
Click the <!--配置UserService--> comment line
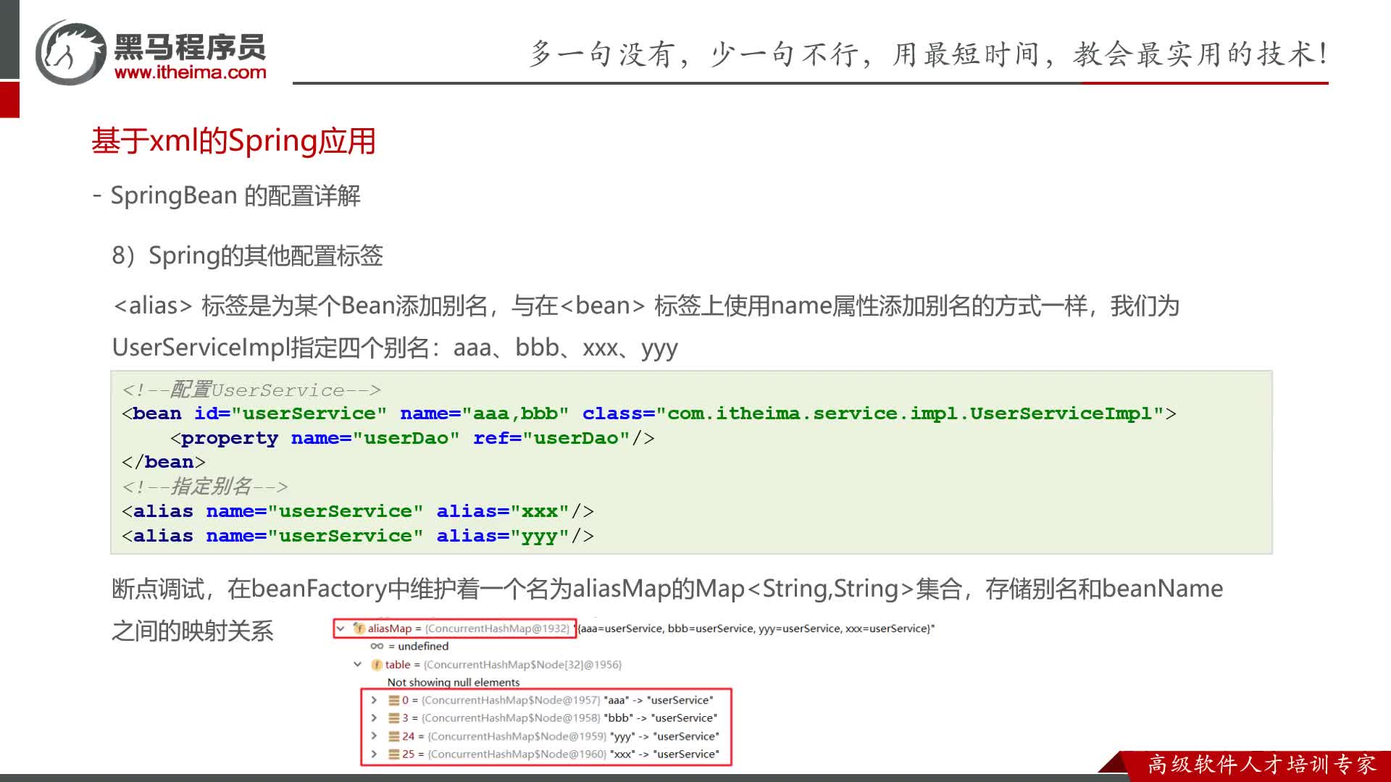click(x=251, y=390)
